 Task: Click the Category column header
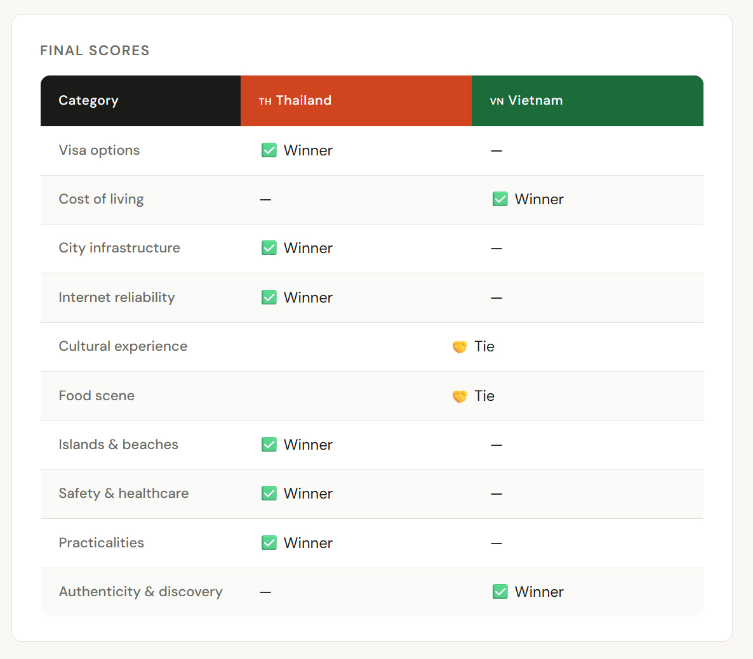click(88, 101)
